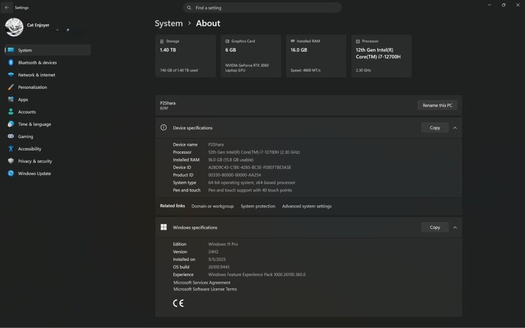The image size is (525, 328).
Task: Click System in the breadcrumb
Action: (x=169, y=24)
